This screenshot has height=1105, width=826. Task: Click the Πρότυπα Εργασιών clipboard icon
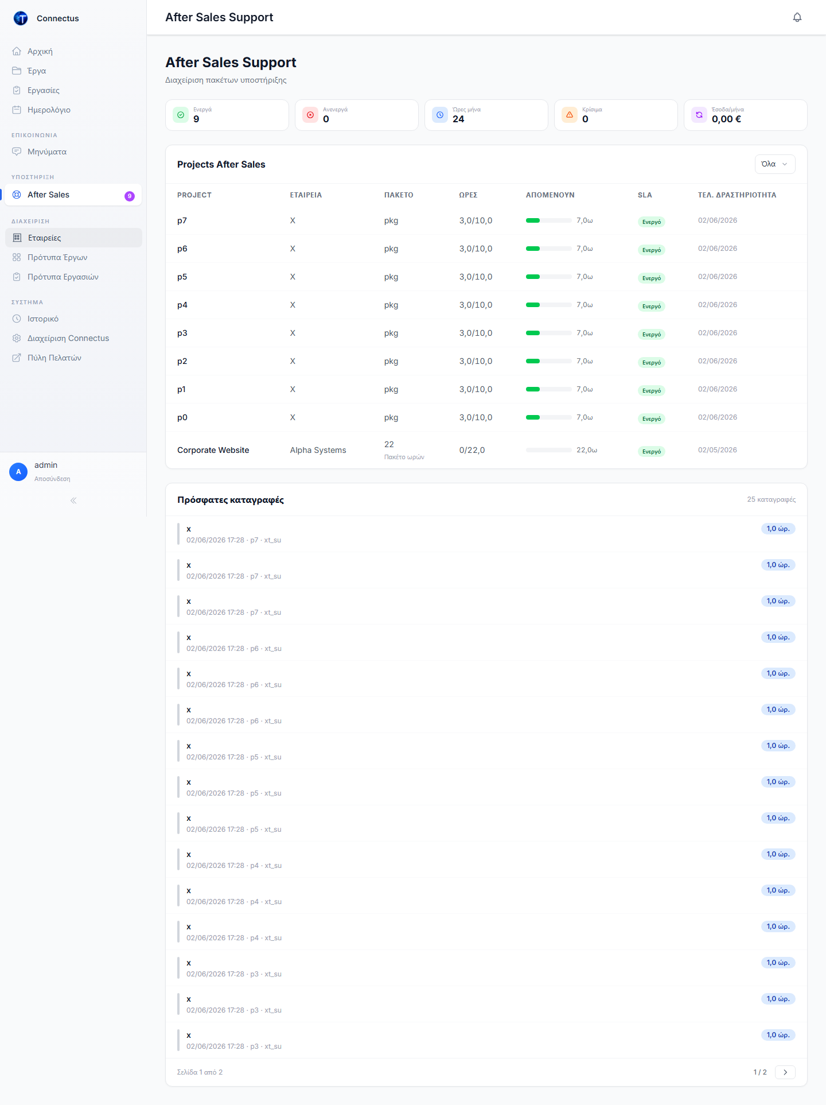click(17, 277)
